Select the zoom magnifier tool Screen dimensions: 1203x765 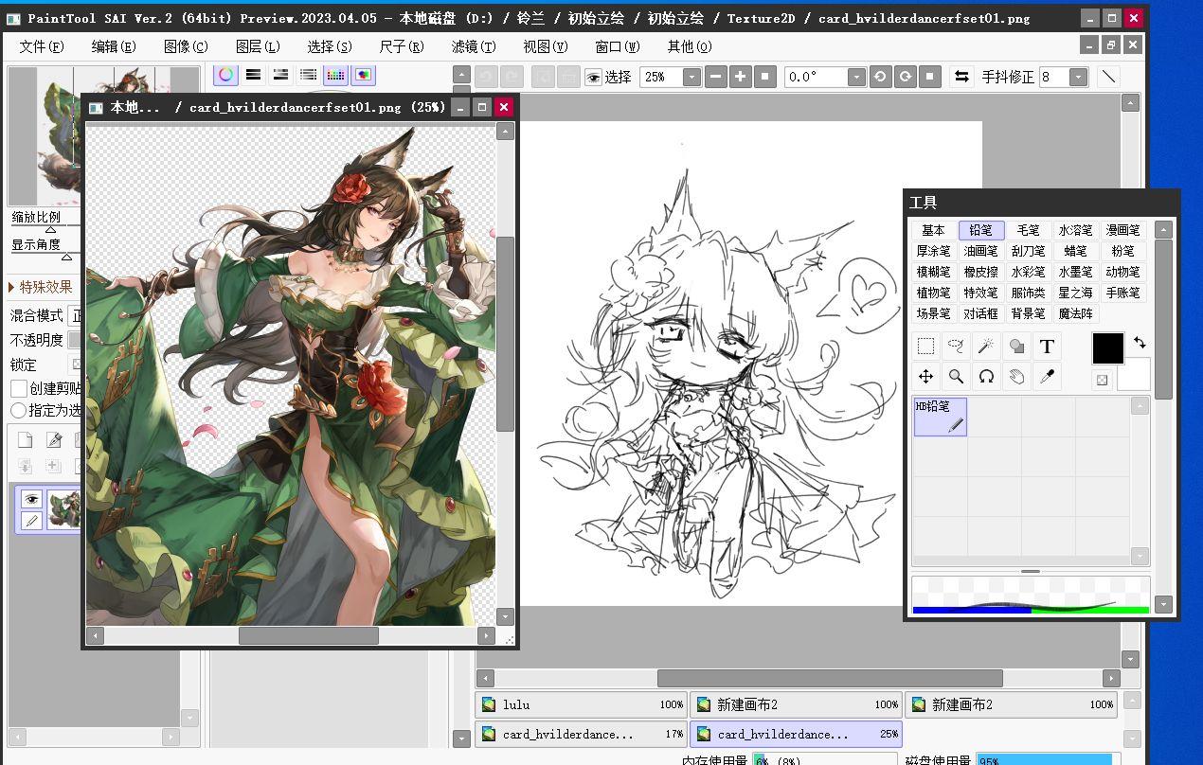(956, 377)
